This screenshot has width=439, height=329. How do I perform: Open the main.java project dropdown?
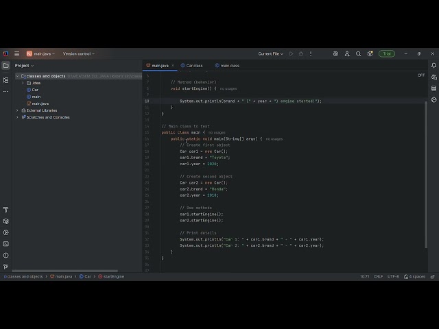click(40, 53)
